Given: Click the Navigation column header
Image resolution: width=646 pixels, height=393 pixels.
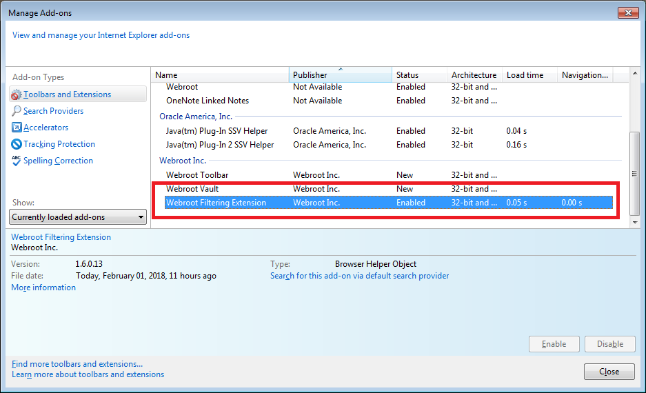Looking at the screenshot, I should [585, 75].
